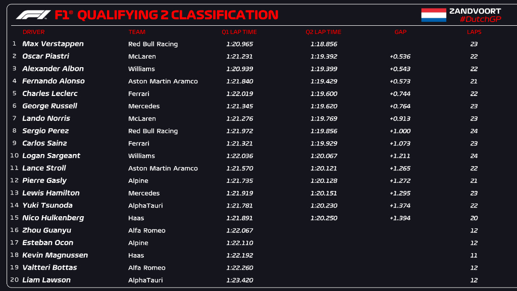Screen dimensions: 517x291
Task: Click the F1 logo icon
Action: 33,15
